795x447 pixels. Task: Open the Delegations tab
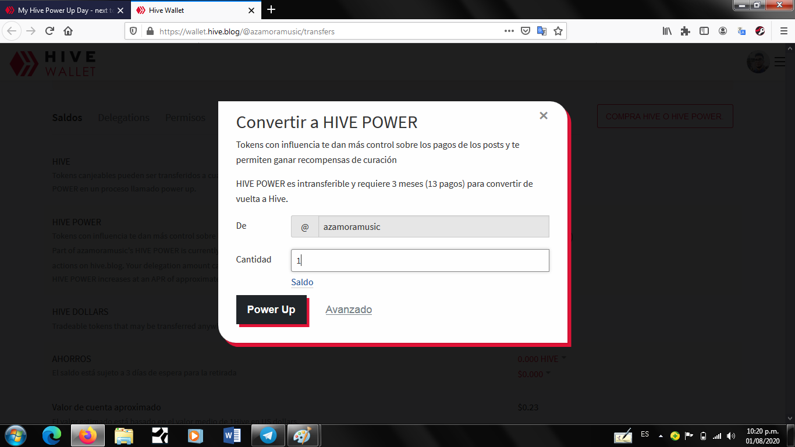pyautogui.click(x=123, y=118)
